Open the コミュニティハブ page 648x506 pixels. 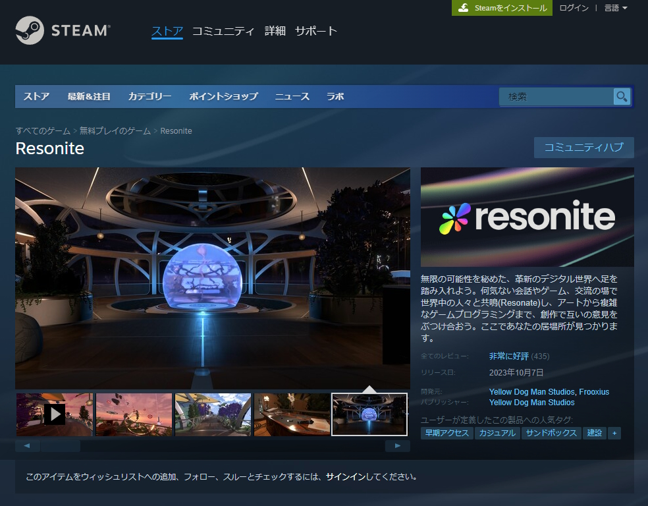[x=583, y=147]
